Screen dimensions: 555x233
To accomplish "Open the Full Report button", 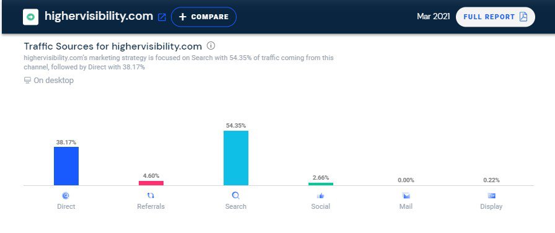I will (495, 17).
